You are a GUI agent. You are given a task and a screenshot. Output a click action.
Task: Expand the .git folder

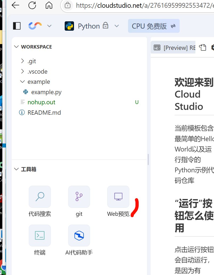point(32,61)
